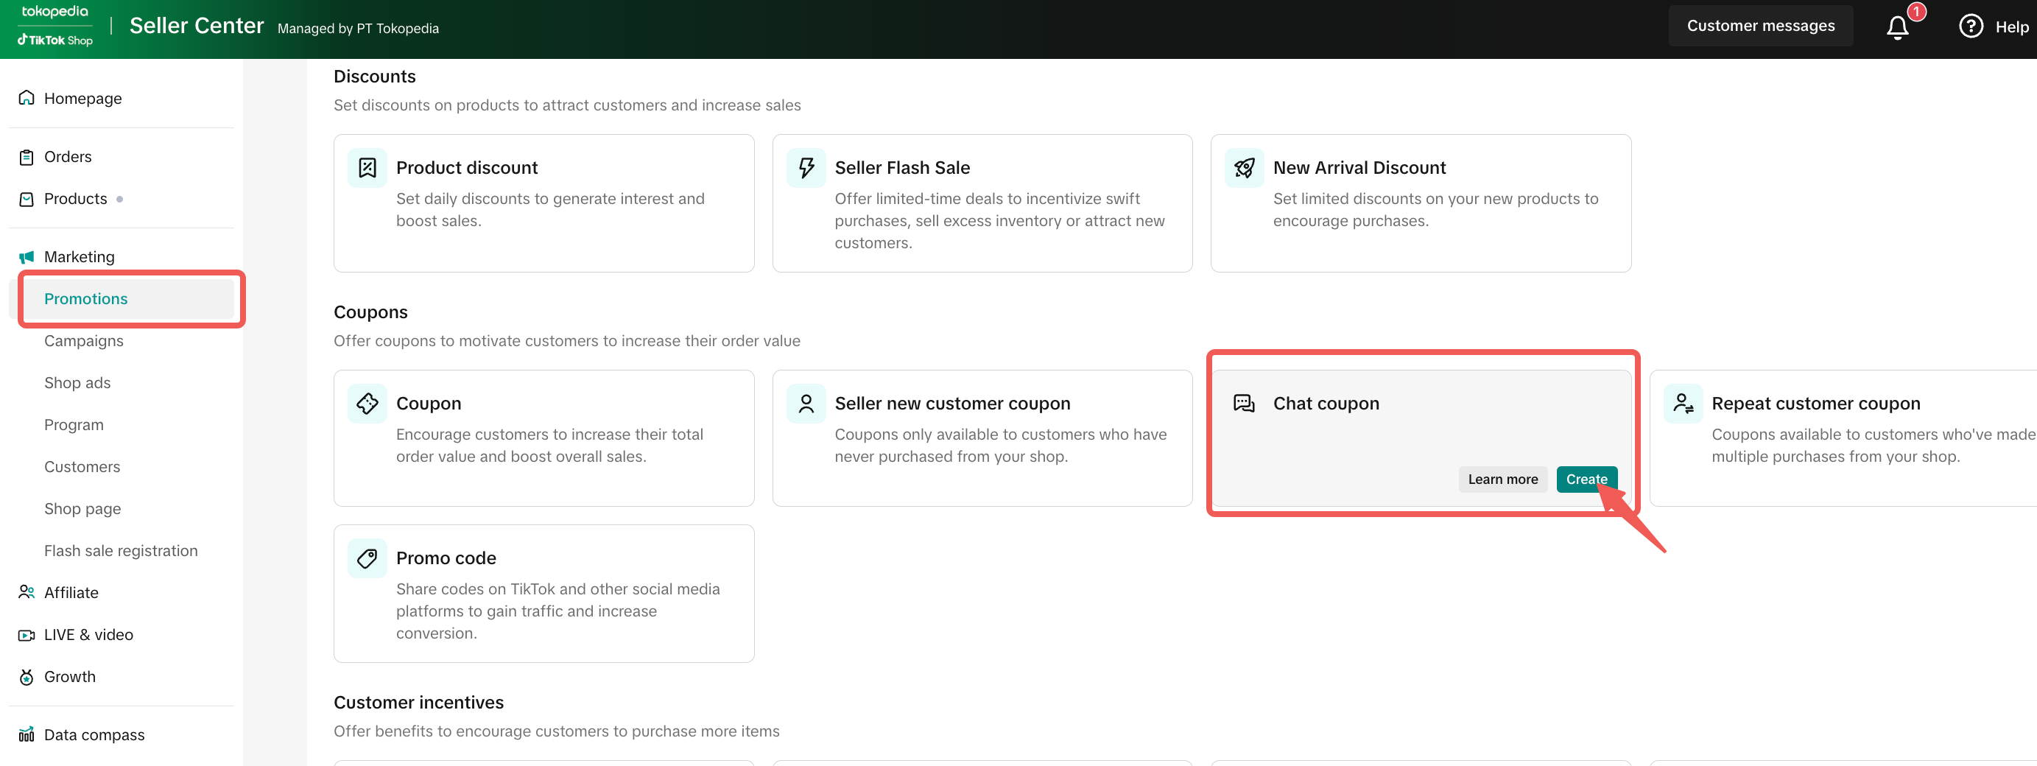Expand the Affiliate sidebar section
Image resolution: width=2037 pixels, height=766 pixels.
pos(71,593)
